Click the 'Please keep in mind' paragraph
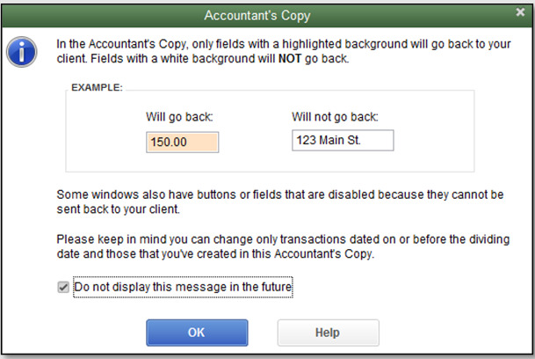The width and height of the screenshot is (535, 359). click(x=283, y=246)
